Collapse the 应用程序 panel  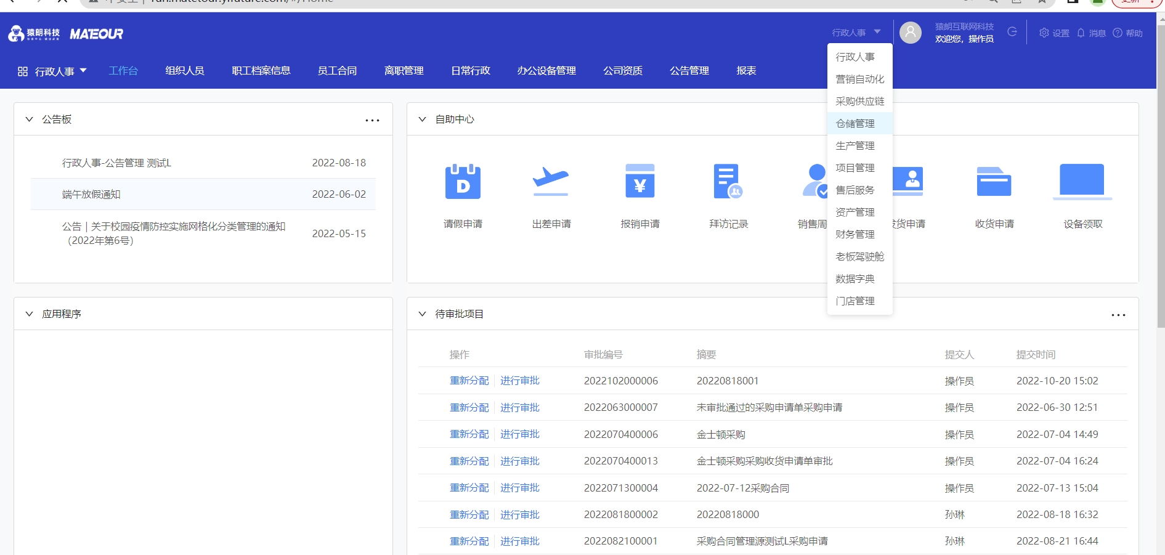29,314
